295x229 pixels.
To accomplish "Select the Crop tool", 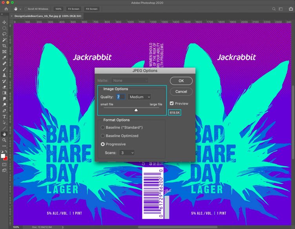I will point(4,46).
